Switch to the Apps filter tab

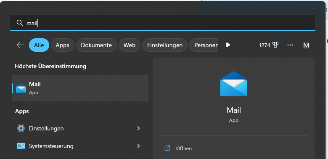[63, 45]
